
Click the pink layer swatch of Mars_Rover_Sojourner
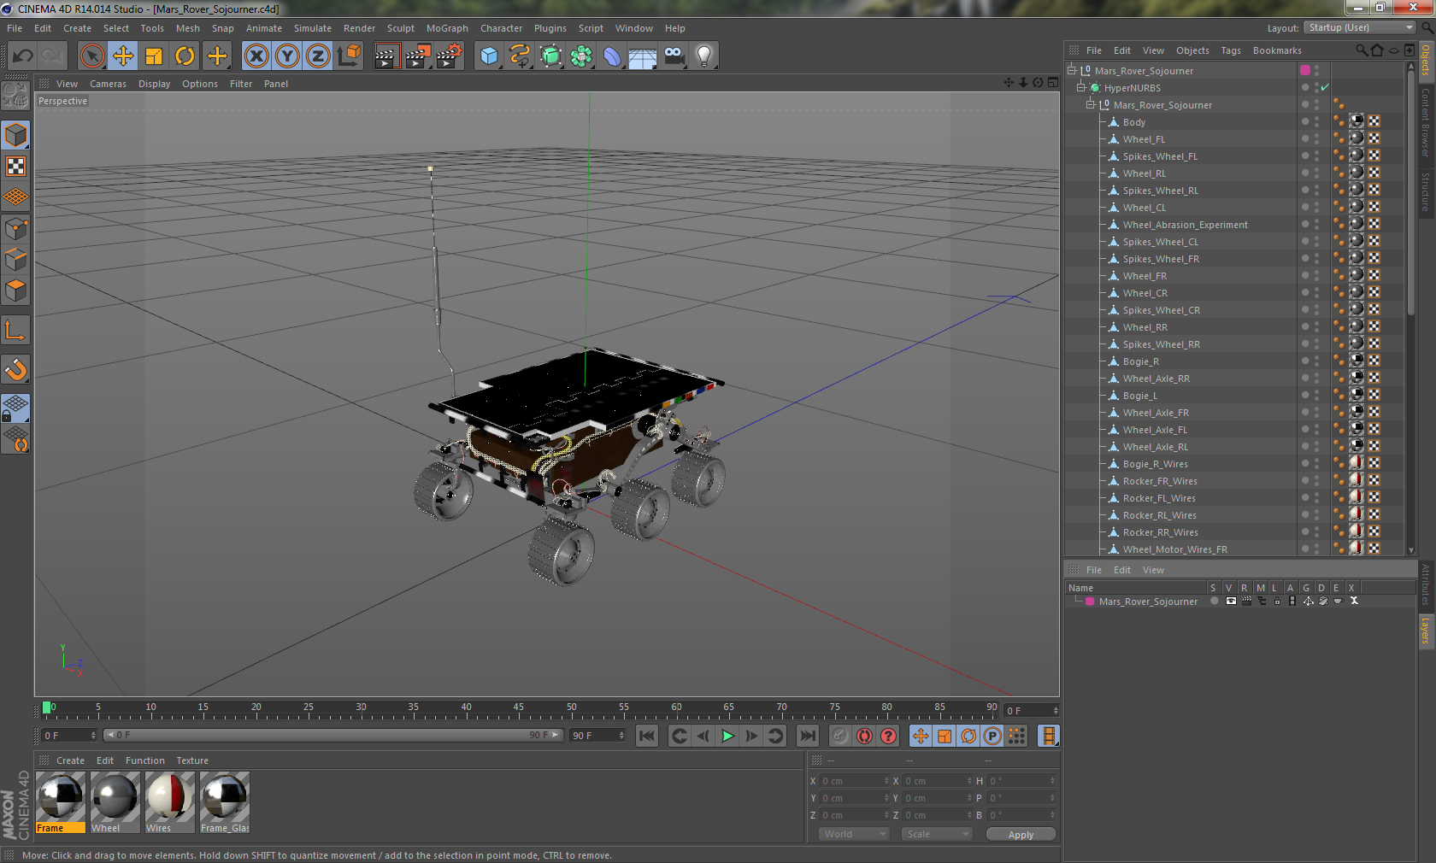pyautogui.click(x=1305, y=70)
